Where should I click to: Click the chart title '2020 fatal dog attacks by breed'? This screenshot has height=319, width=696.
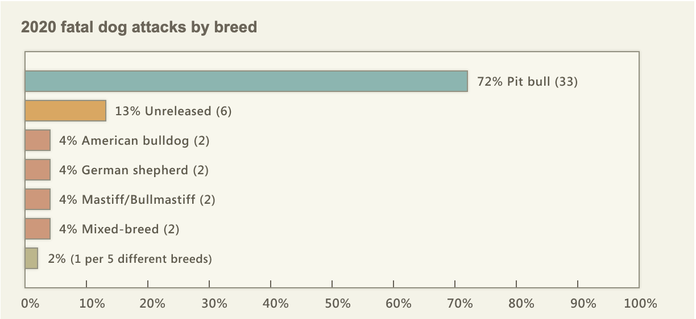(139, 27)
